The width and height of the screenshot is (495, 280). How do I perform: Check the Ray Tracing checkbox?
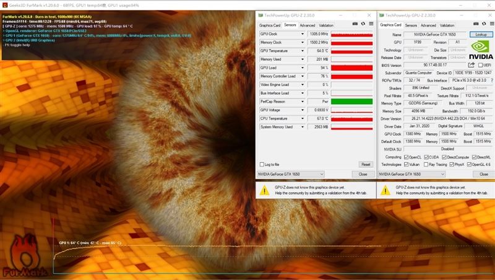pos(426,164)
